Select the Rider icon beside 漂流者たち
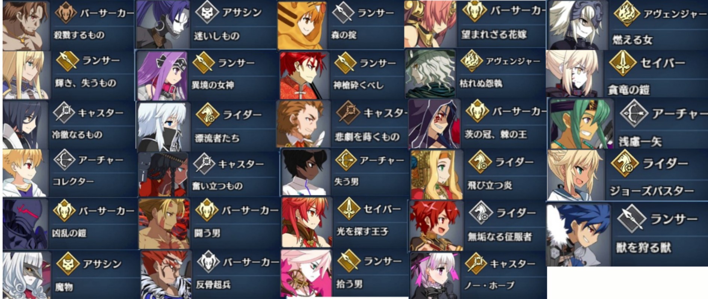Screen dimensions: 708x299 [x=207, y=115]
